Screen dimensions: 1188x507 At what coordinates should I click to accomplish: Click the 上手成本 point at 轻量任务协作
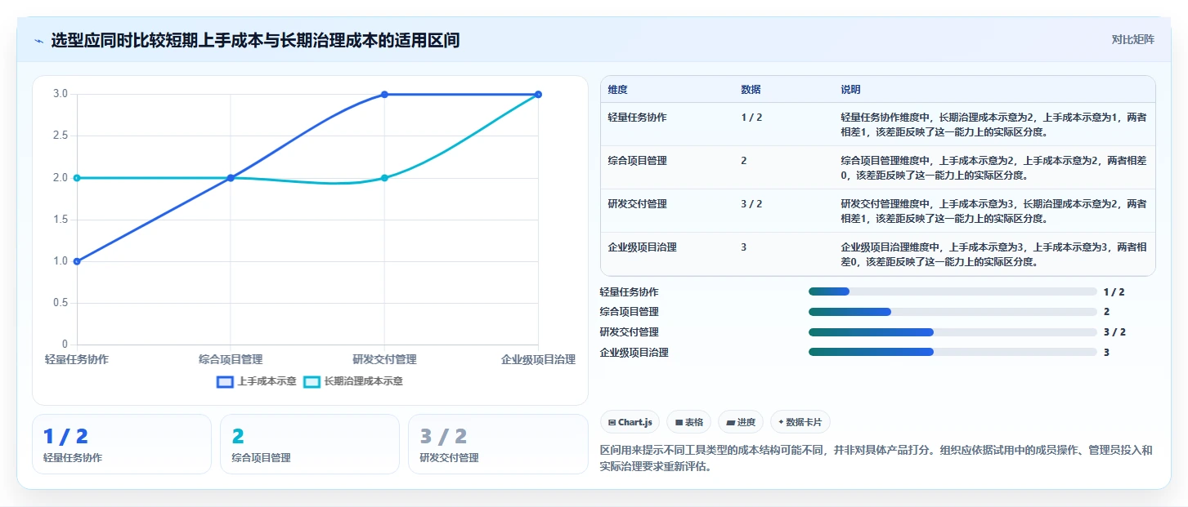[x=77, y=261]
